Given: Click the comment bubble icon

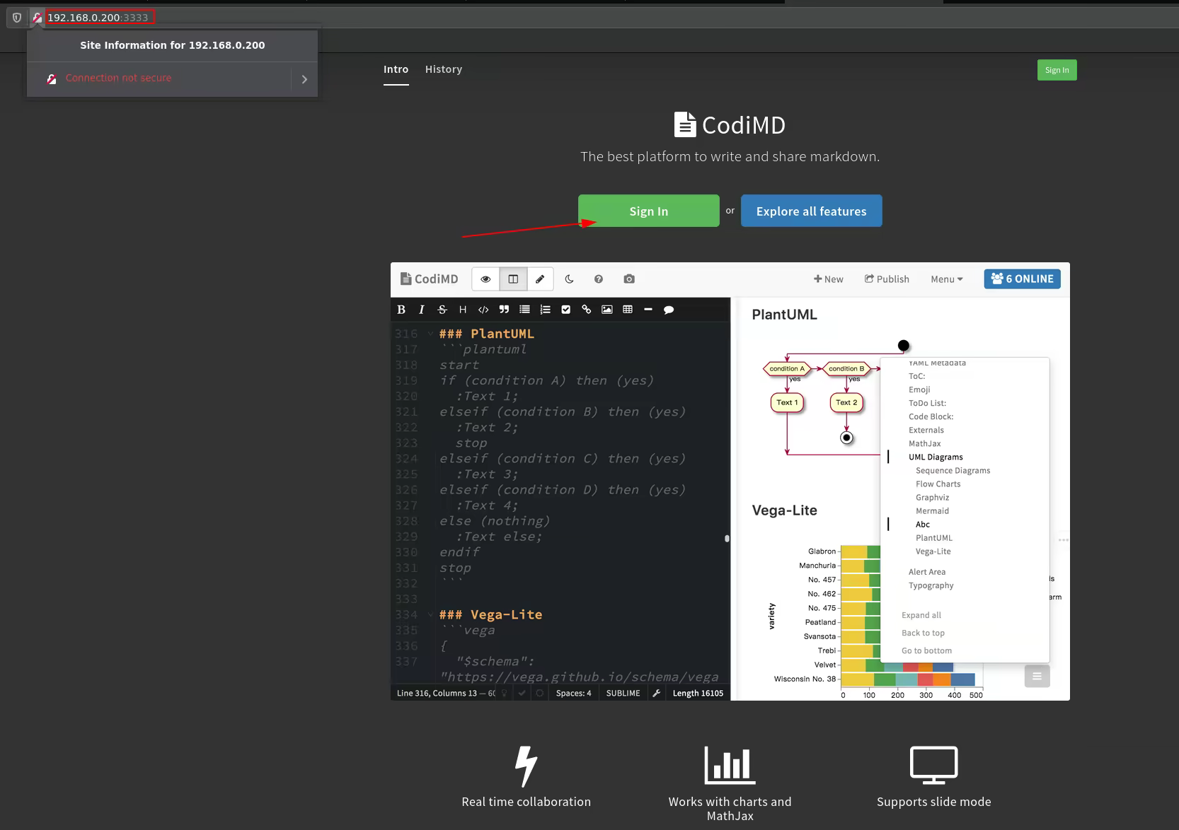Looking at the screenshot, I should click(x=669, y=310).
